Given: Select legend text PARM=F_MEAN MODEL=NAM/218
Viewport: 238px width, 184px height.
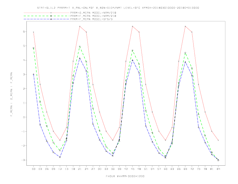Looking at the screenshot, I should tap(93, 16).
